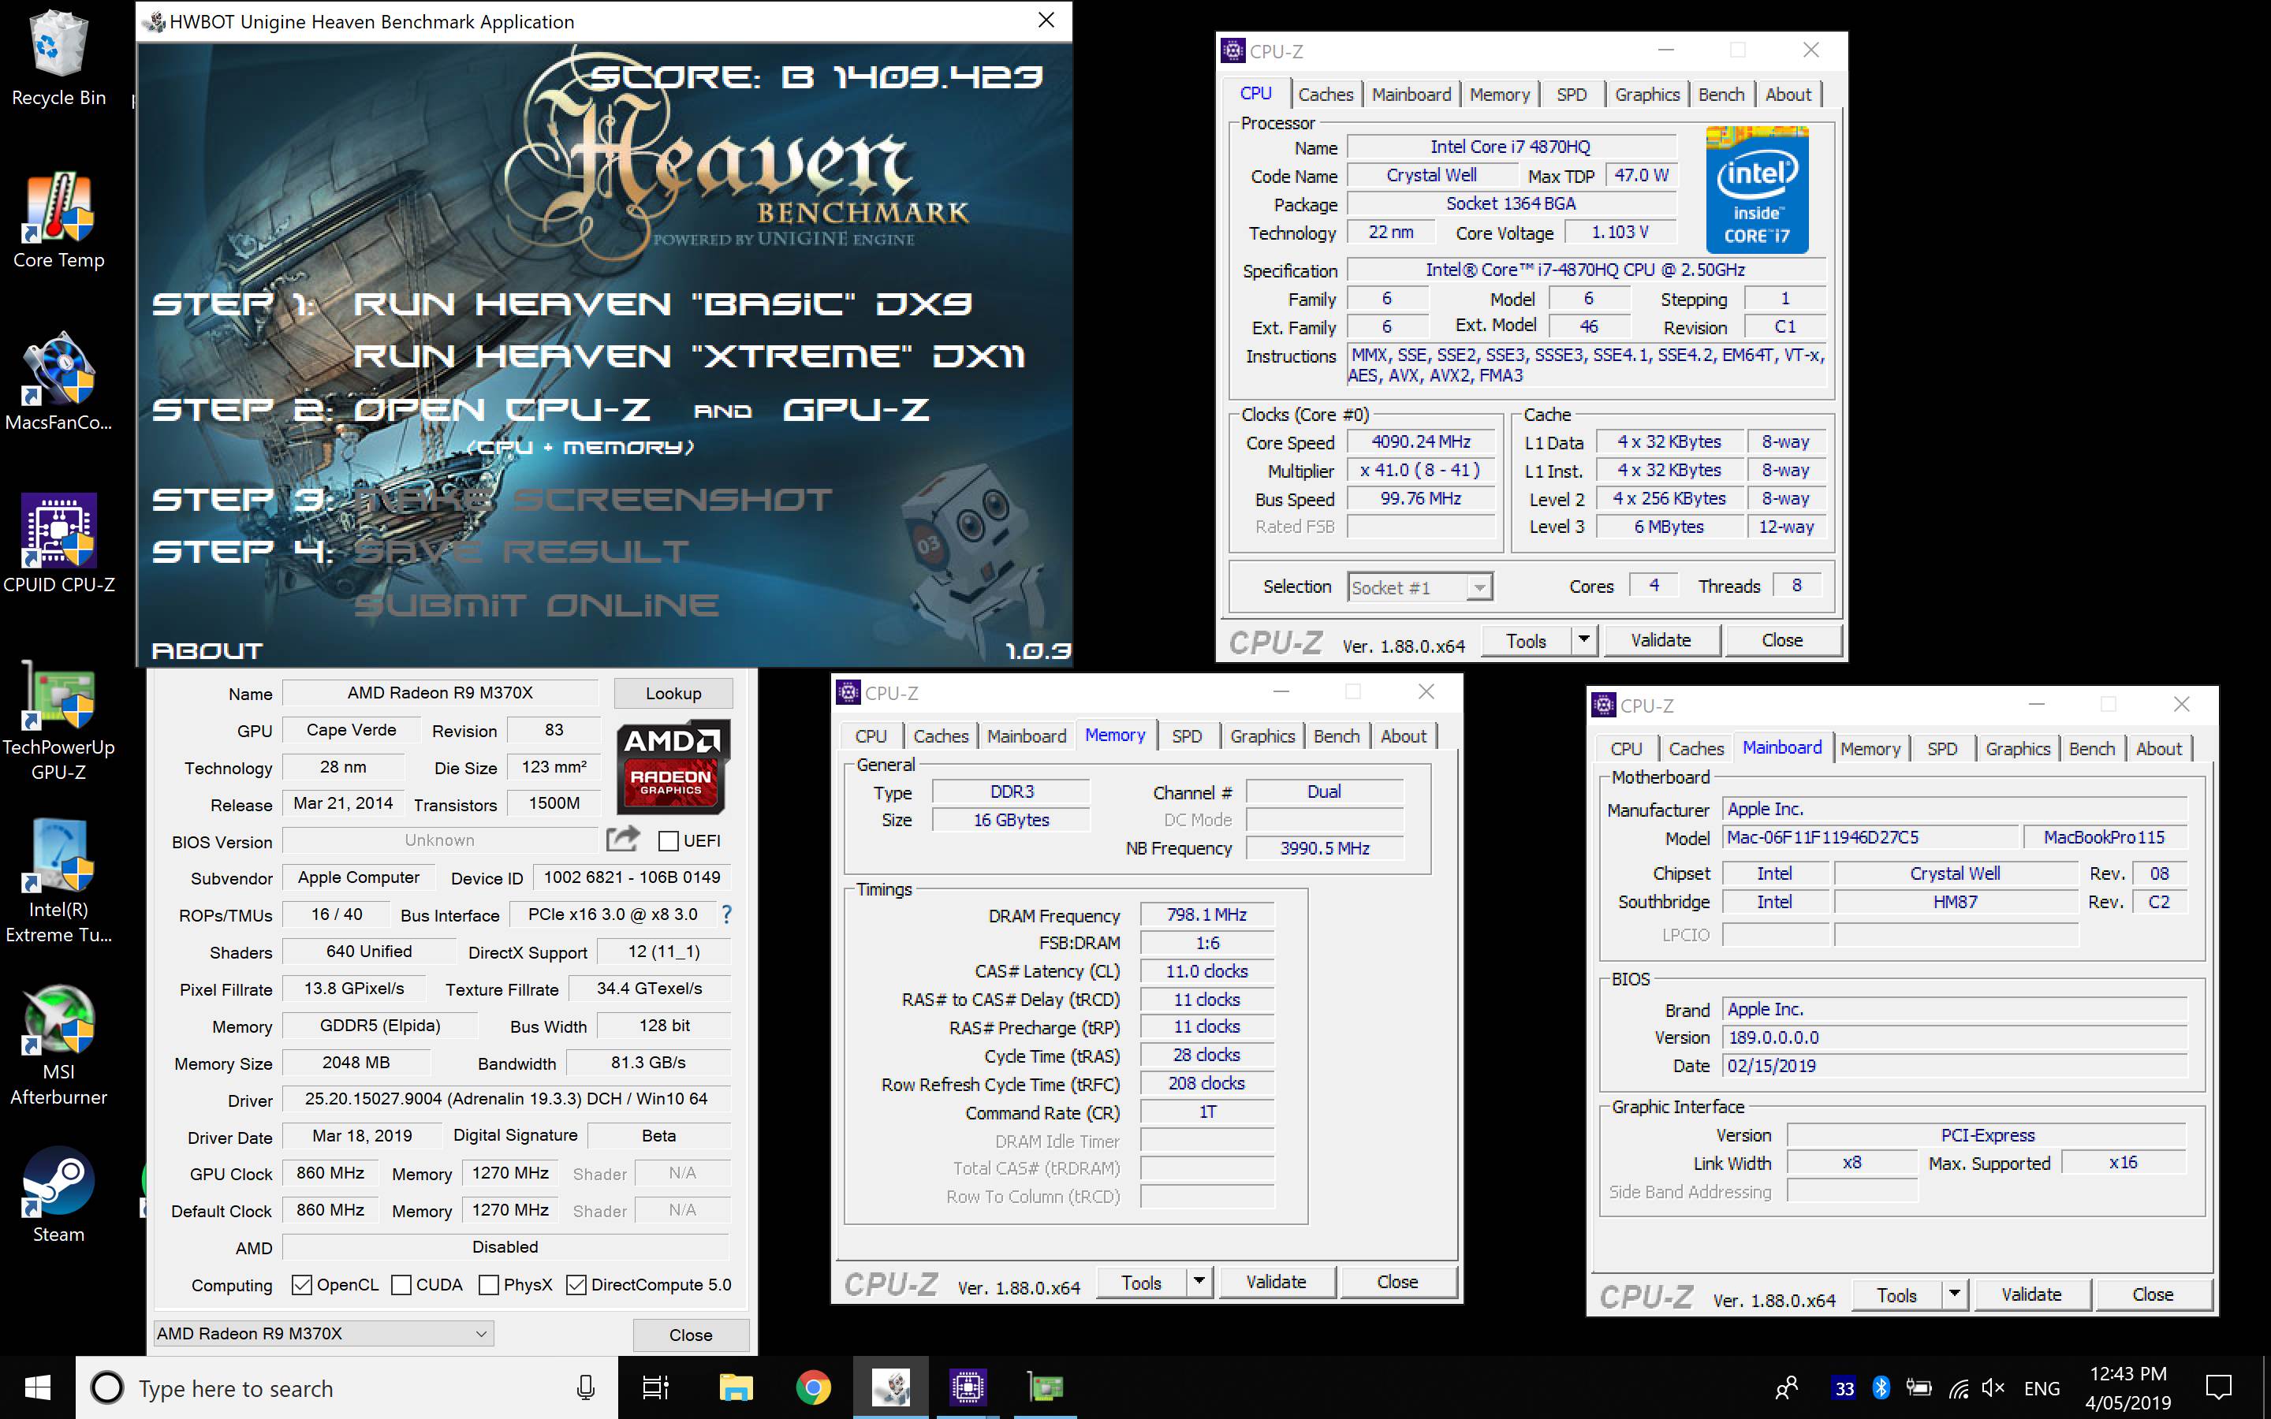This screenshot has width=2271, height=1419.
Task: Click the AMD Radeon Graphics logo in GPU-Z
Action: pos(672,768)
